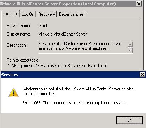Click the Description scrollbar down arrow
The image size is (146, 128).
(x=130, y=50)
